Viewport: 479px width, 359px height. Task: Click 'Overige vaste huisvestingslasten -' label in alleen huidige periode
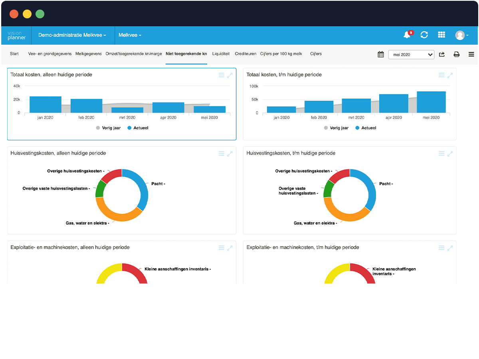click(x=56, y=189)
